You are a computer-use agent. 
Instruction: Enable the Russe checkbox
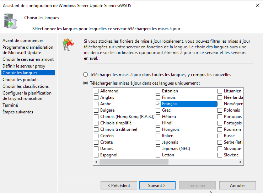[220, 136]
